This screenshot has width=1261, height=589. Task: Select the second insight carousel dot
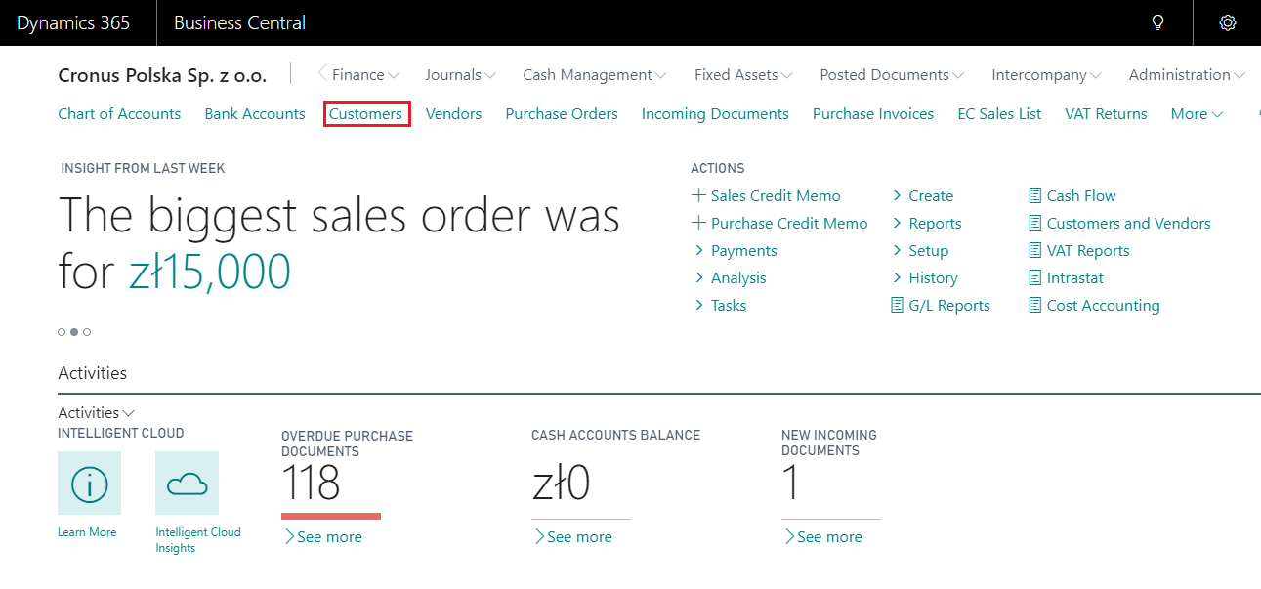[74, 332]
